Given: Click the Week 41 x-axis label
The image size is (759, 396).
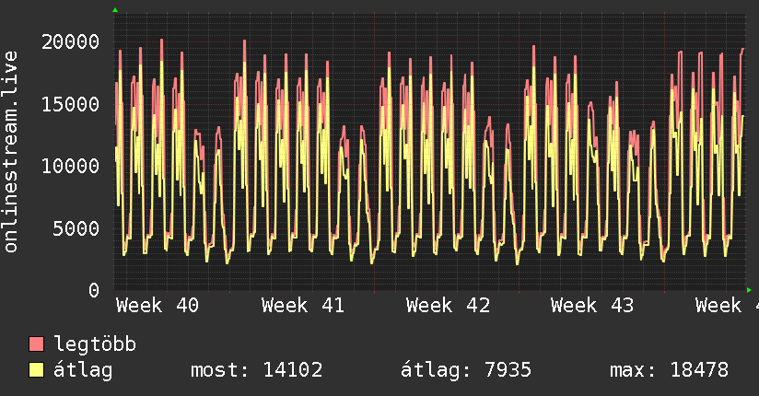Looking at the screenshot, I should tap(303, 305).
